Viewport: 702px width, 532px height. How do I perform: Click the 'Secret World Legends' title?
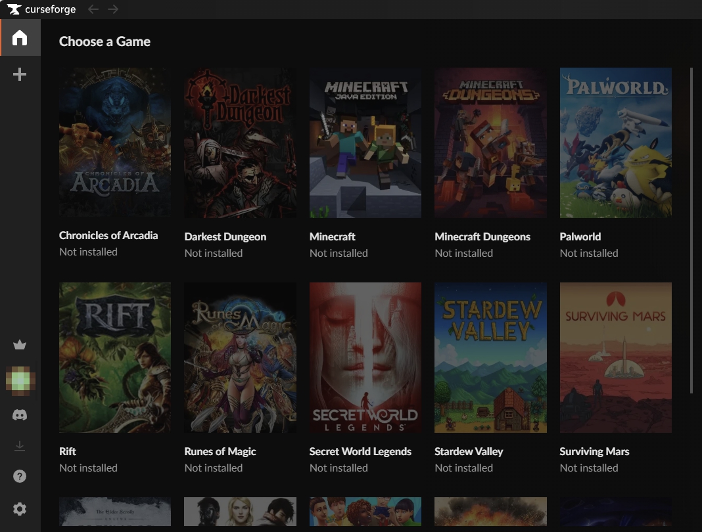tap(360, 451)
